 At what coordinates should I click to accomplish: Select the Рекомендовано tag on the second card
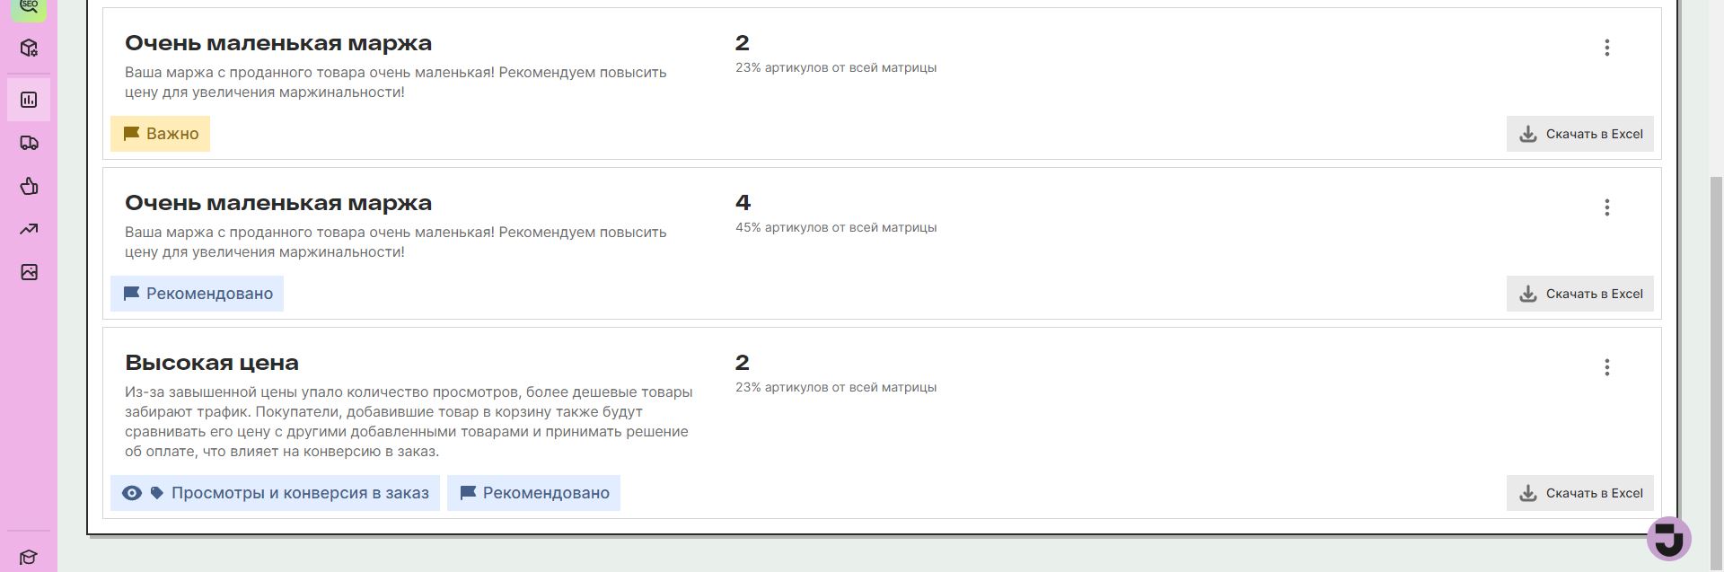[197, 293]
